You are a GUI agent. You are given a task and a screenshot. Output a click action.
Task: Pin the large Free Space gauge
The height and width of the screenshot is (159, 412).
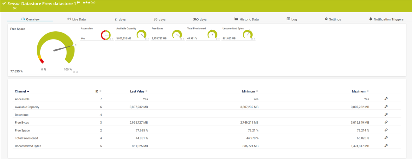77,72
